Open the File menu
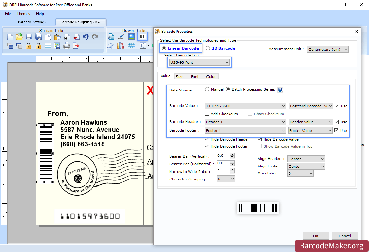Image resolution: width=369 pixels, height=252 pixels. (8, 14)
